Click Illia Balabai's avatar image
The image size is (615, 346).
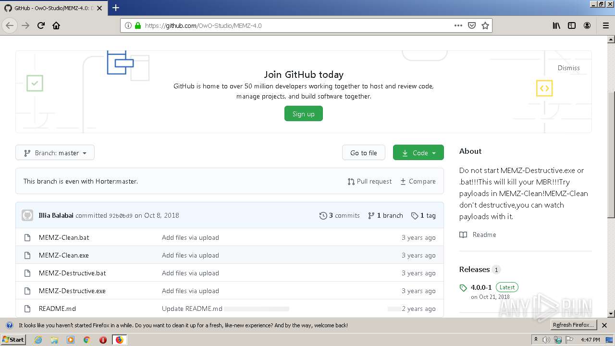coord(27,215)
